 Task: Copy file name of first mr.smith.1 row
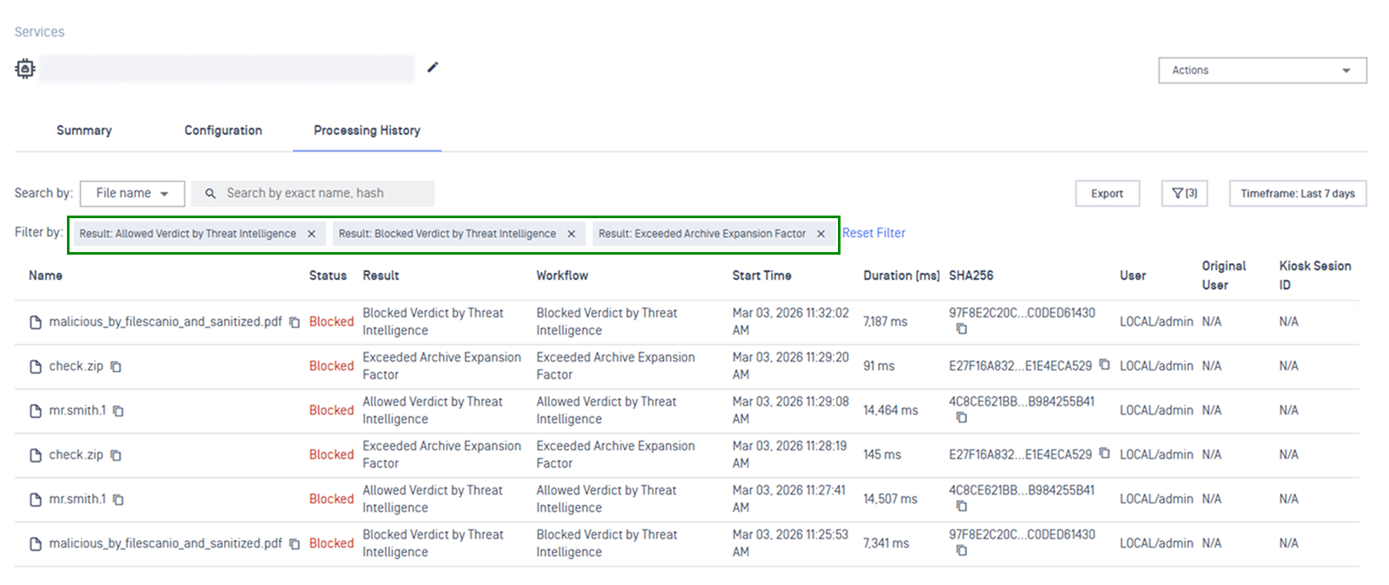click(119, 411)
